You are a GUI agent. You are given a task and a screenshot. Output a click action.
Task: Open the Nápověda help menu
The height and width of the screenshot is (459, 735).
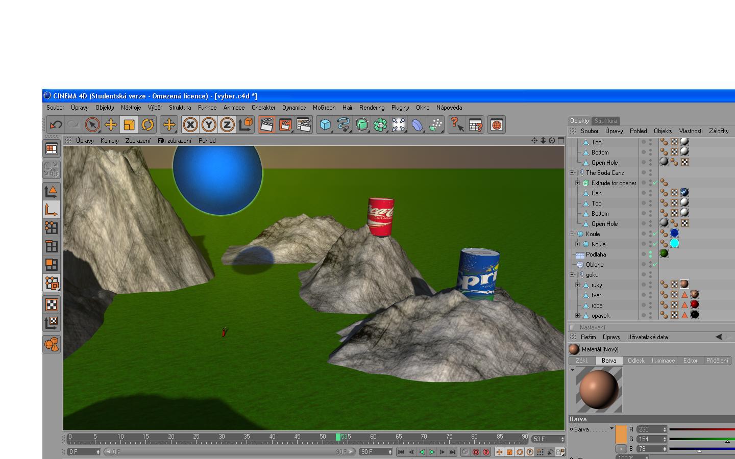pyautogui.click(x=449, y=108)
